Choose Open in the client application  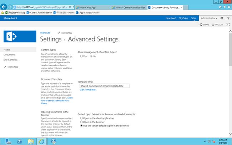point(81,118)
